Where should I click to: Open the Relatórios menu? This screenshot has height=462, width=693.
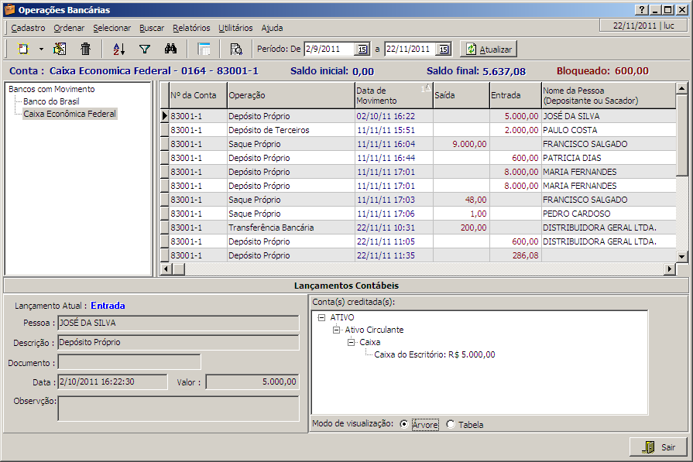pos(191,28)
